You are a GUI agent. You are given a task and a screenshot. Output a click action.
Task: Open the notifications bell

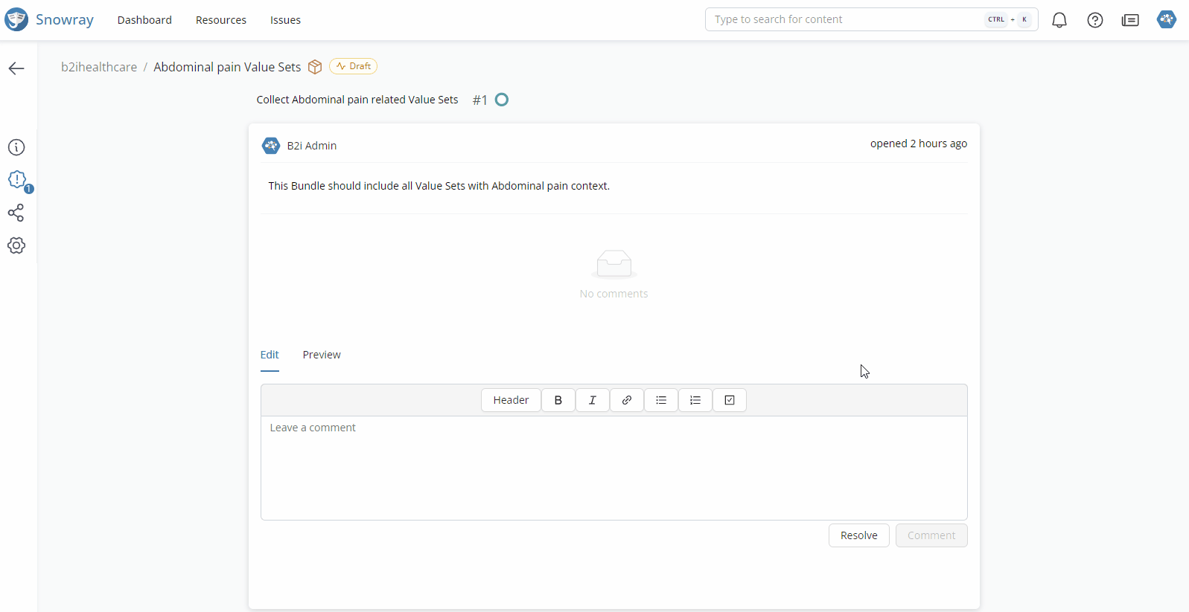point(1059,20)
